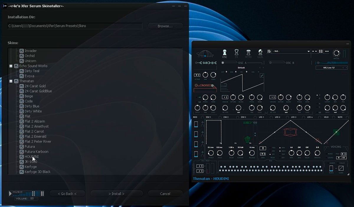Open the OSC page in Serum preview
The image size is (354, 207).
point(225,53)
